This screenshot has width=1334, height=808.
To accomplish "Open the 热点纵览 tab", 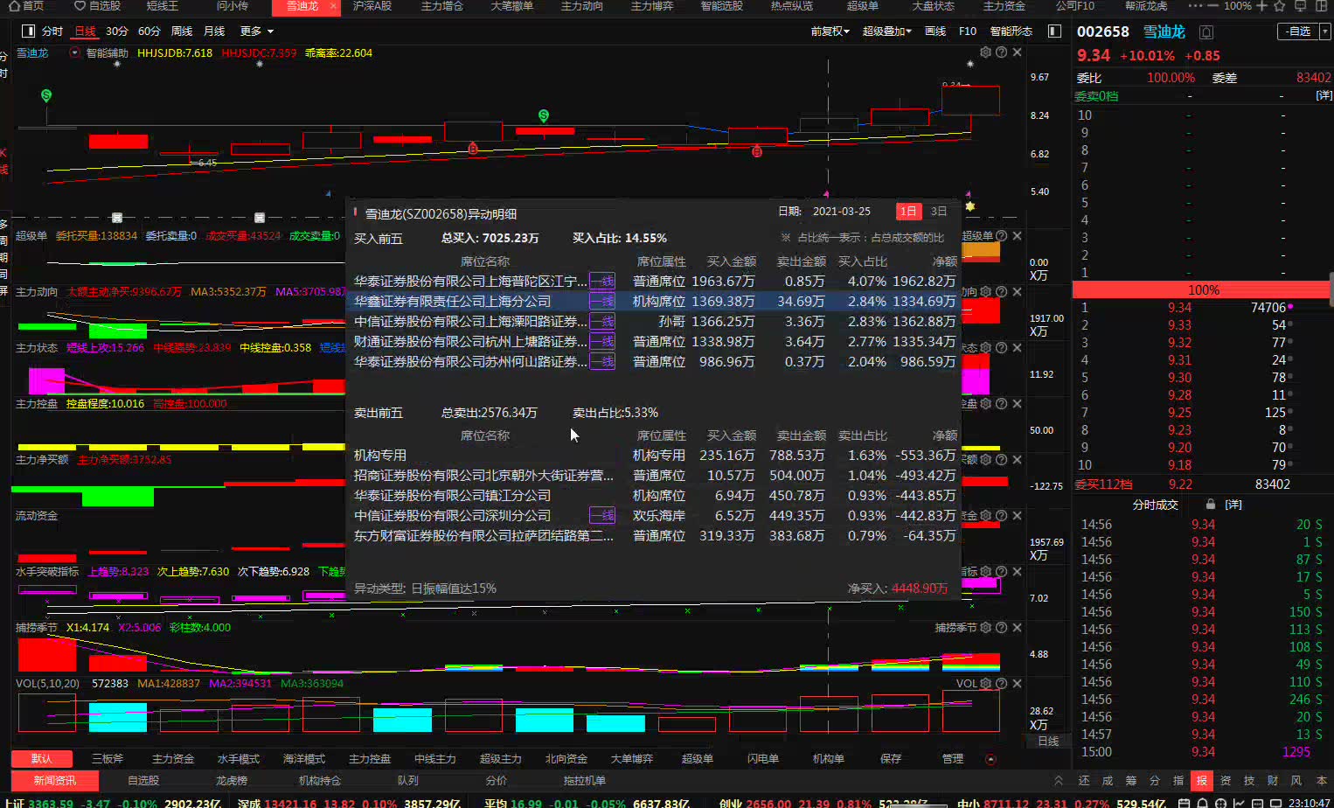I will click(x=791, y=6).
